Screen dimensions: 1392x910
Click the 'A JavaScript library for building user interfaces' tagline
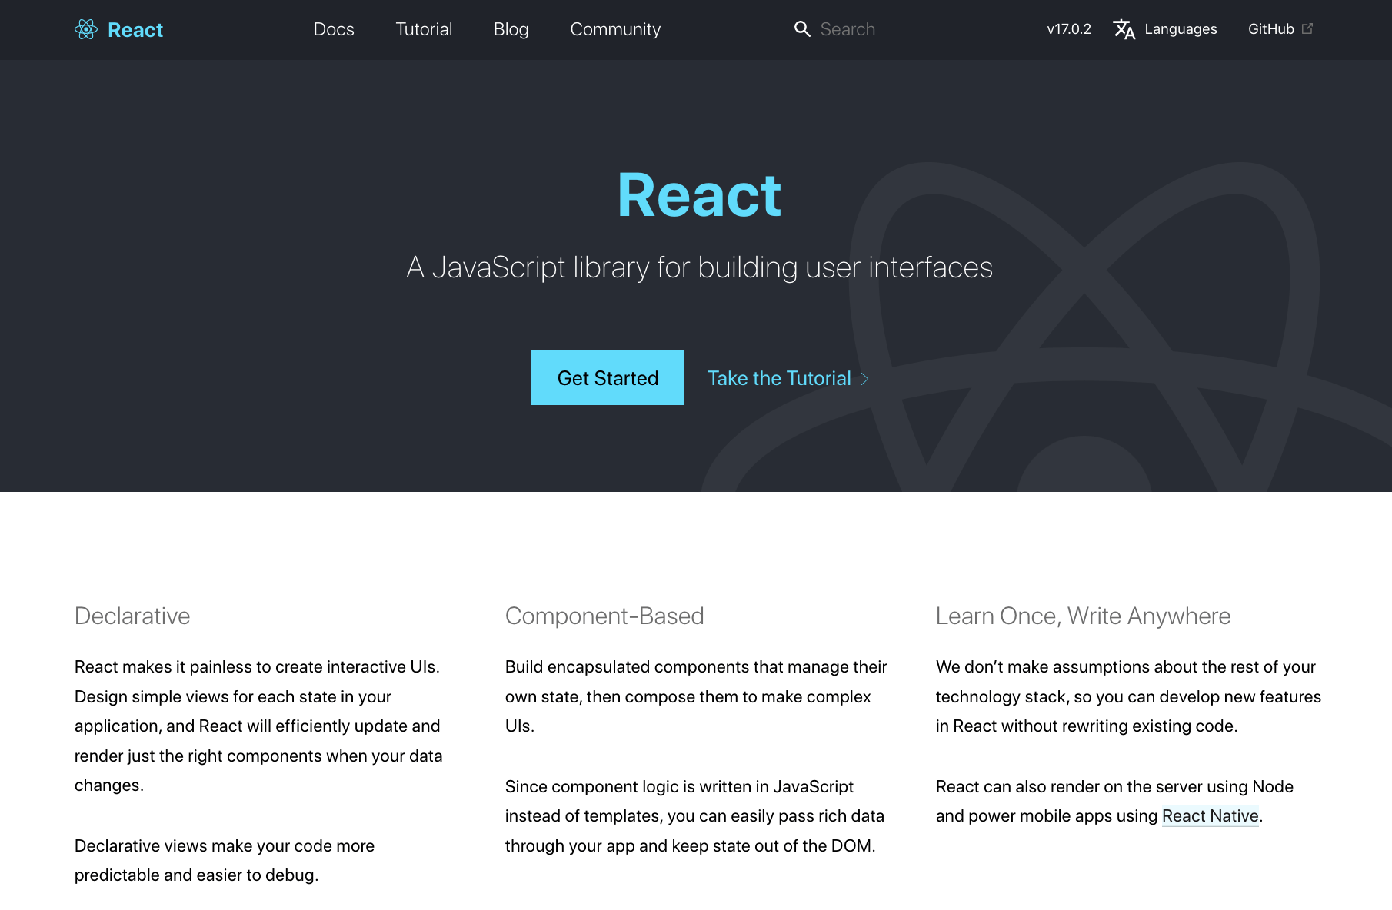[699, 267]
